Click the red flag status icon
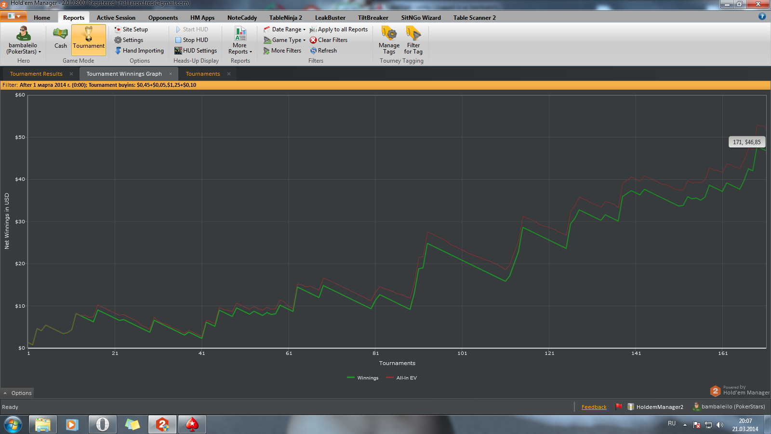This screenshot has height=434, width=771. pos(619,407)
